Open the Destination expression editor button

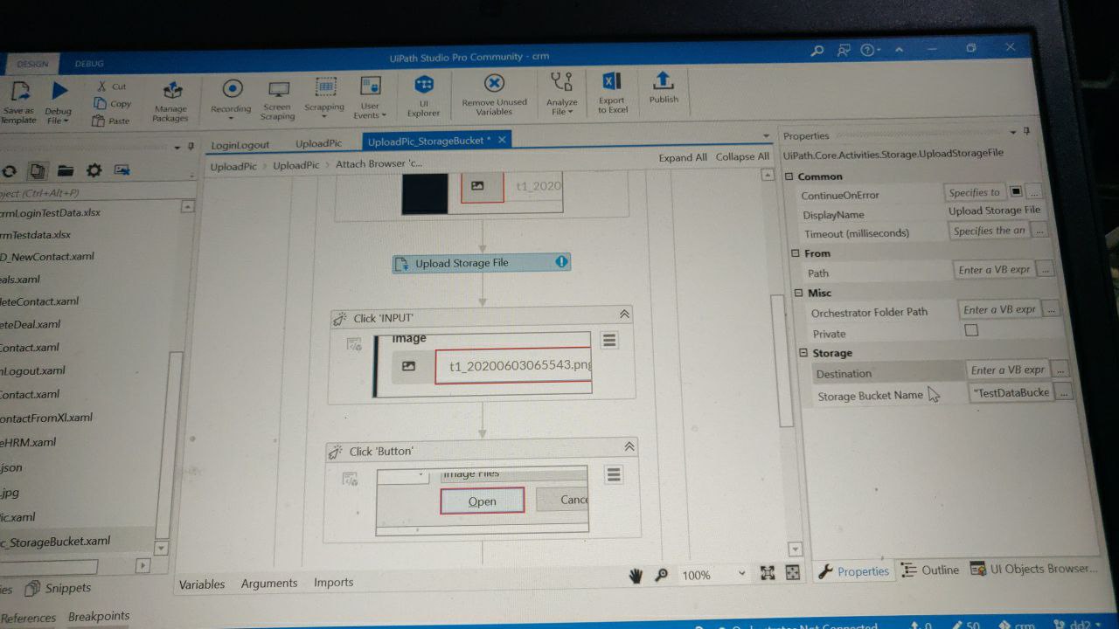pos(1060,370)
